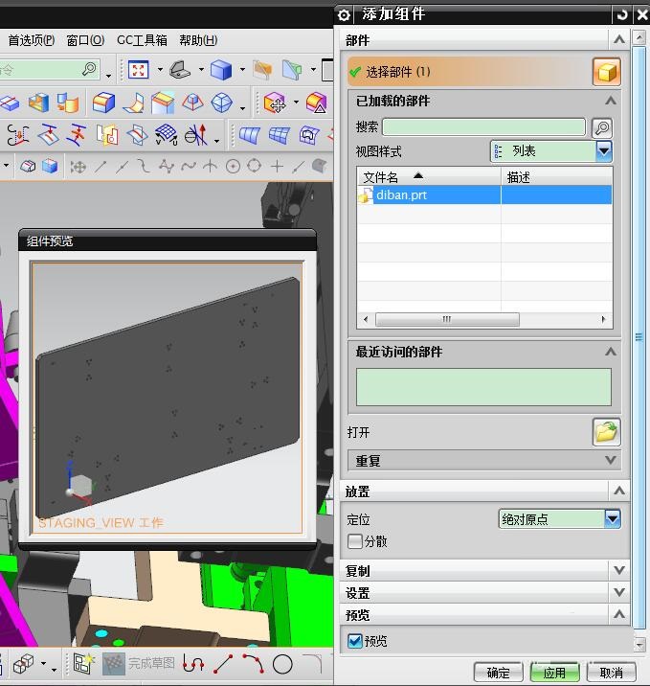The image size is (650, 686).
Task: Click into the 搜索 search input field
Action: (483, 127)
